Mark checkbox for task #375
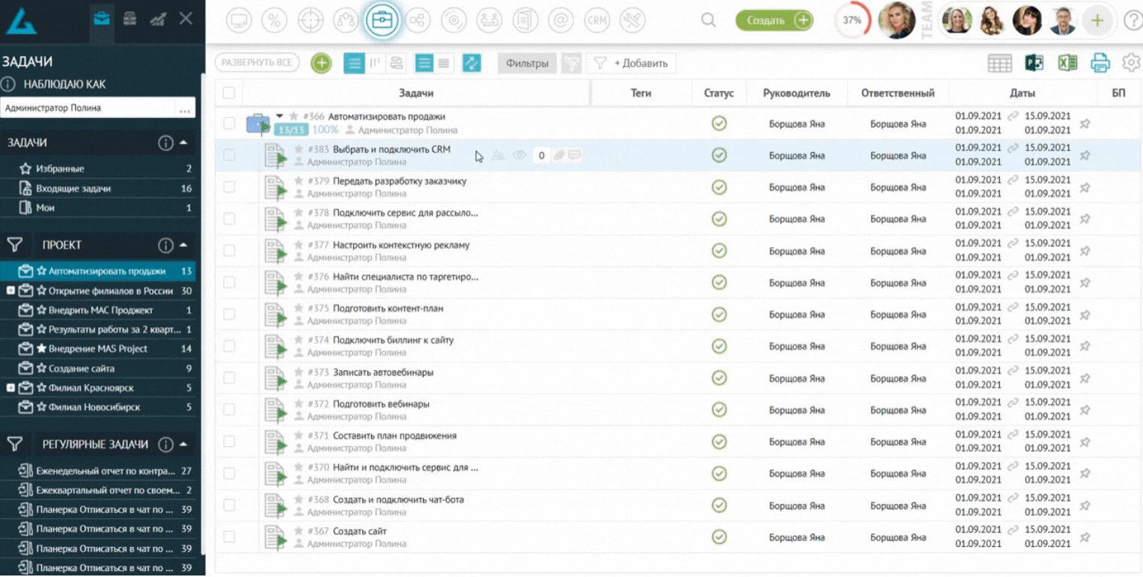This screenshot has width=1143, height=577. point(229,314)
